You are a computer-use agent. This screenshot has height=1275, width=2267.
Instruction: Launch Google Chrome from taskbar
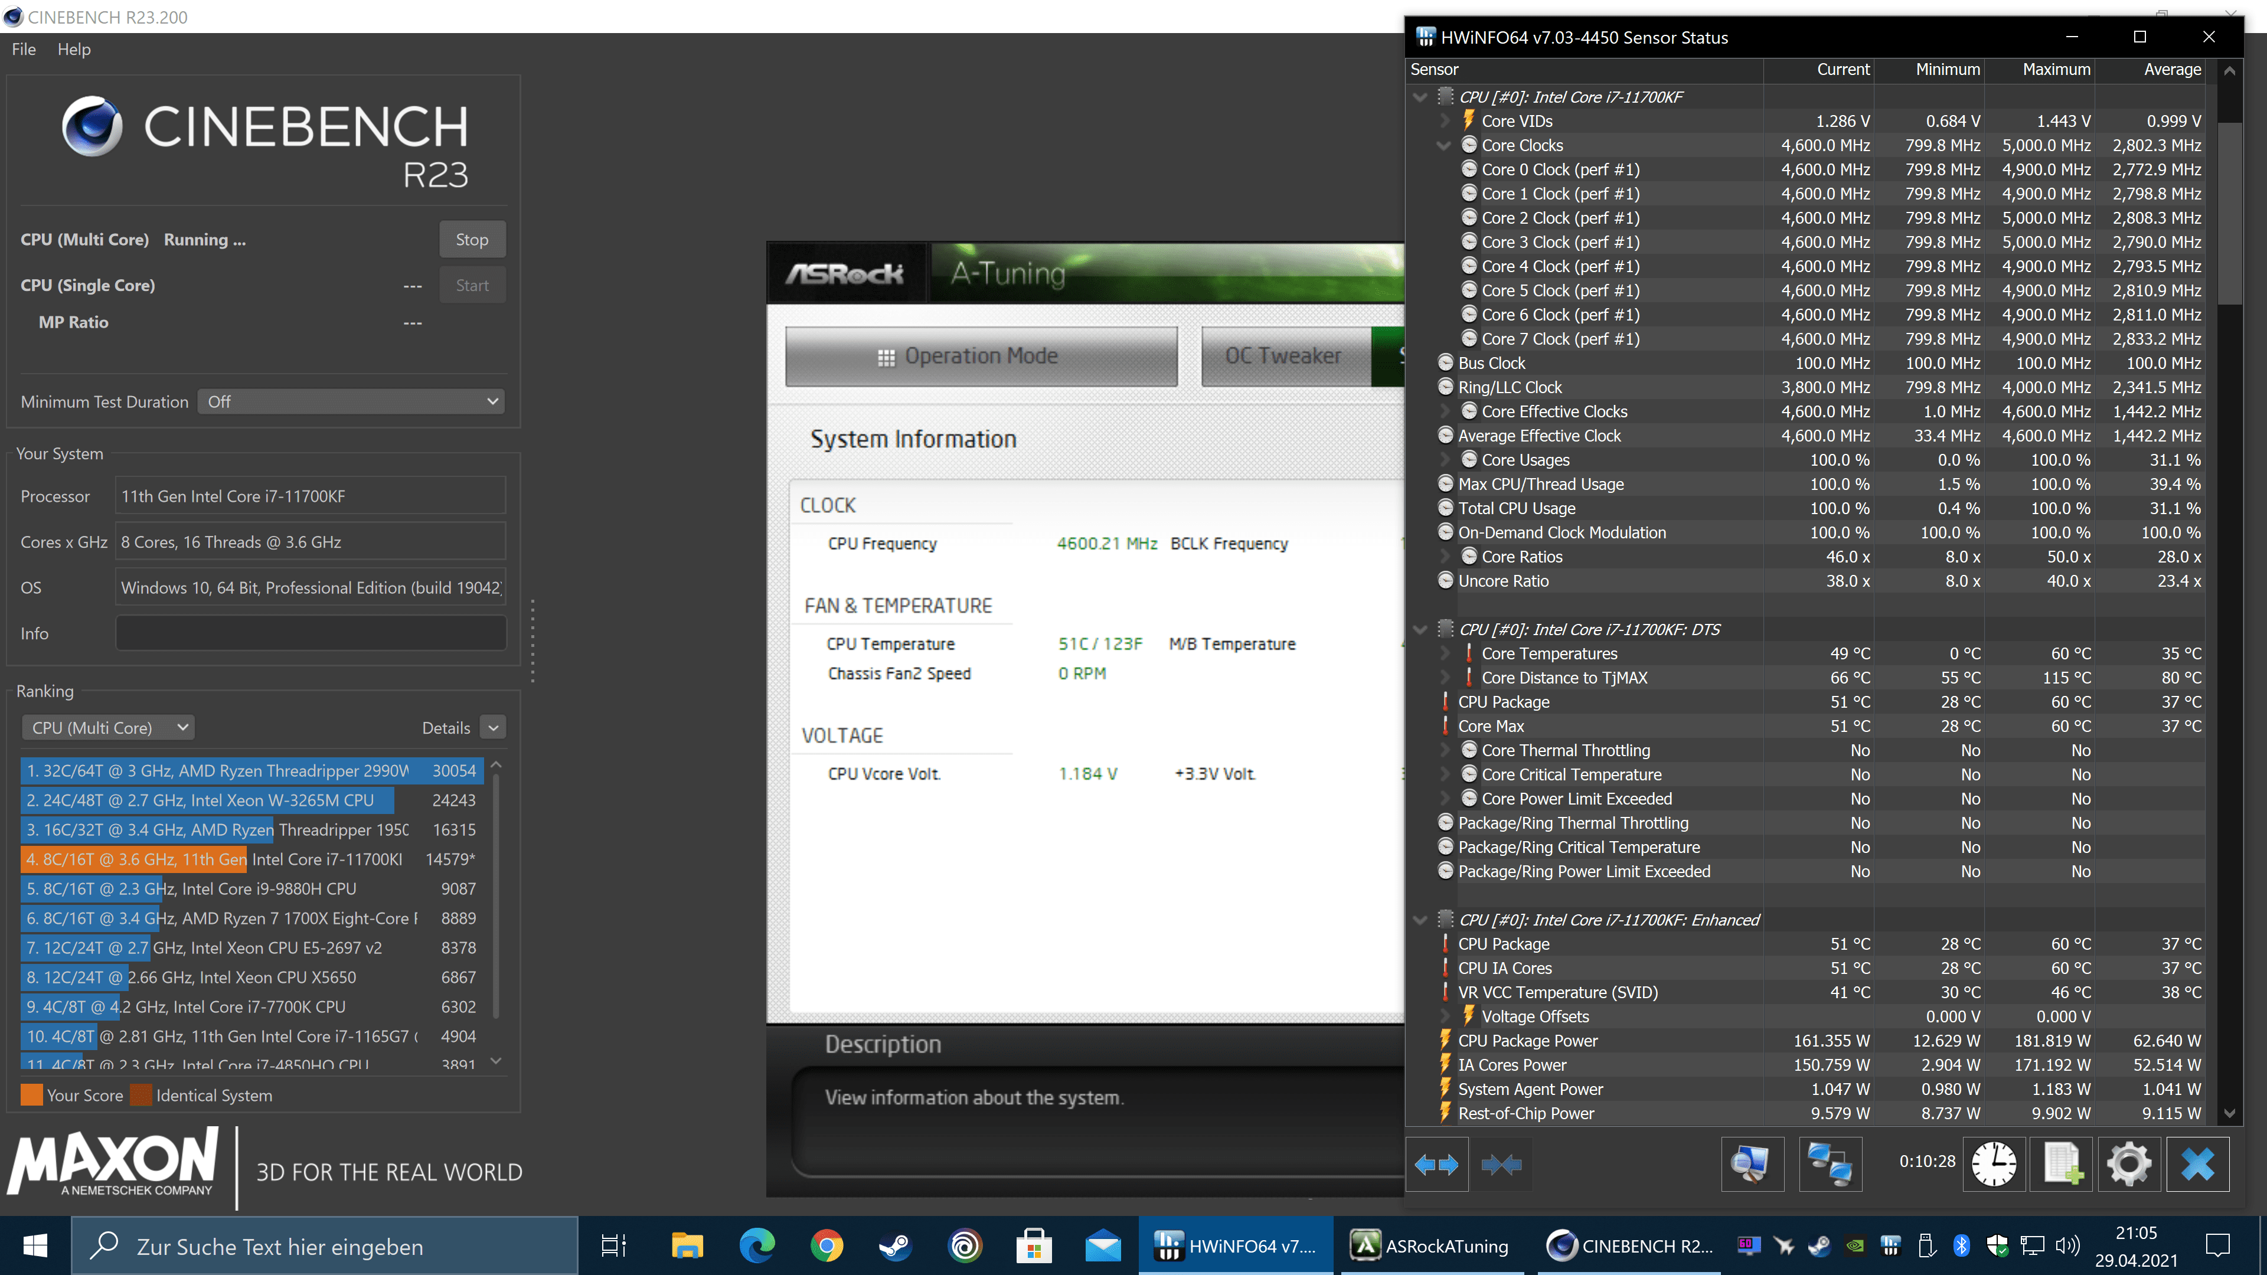tap(827, 1246)
